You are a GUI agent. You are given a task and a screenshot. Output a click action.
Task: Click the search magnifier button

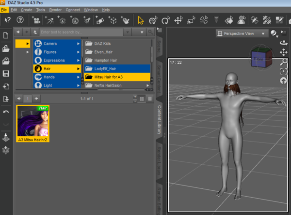[150, 32]
